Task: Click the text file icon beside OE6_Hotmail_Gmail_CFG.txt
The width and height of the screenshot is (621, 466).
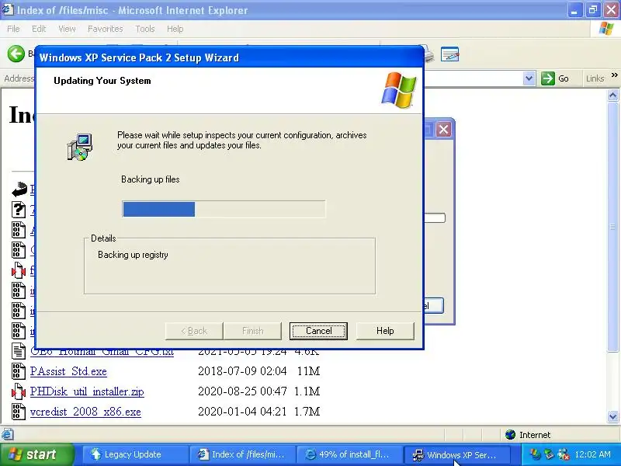Action: pos(18,351)
